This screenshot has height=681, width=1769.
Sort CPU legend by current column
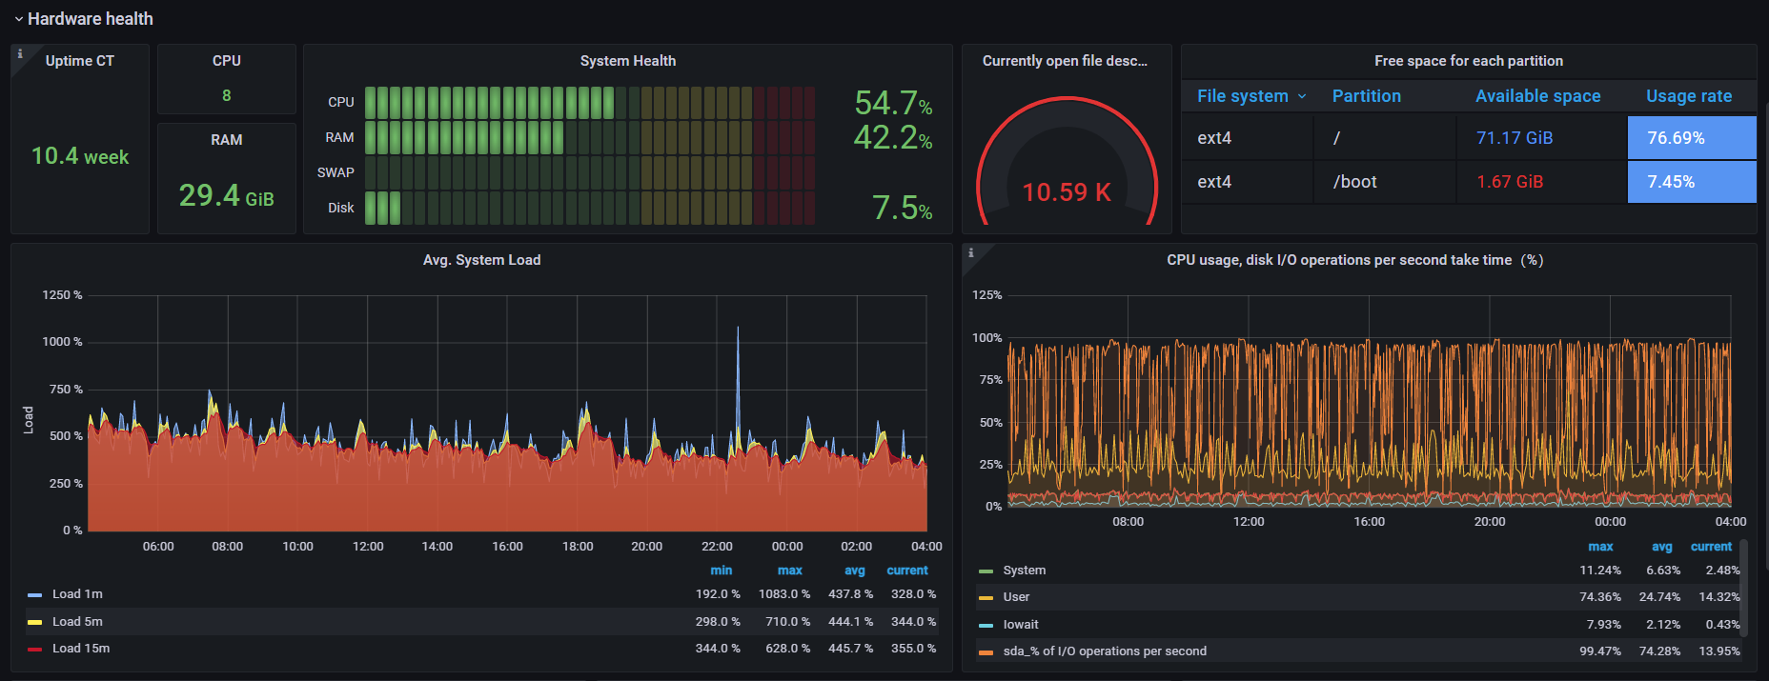1711,547
